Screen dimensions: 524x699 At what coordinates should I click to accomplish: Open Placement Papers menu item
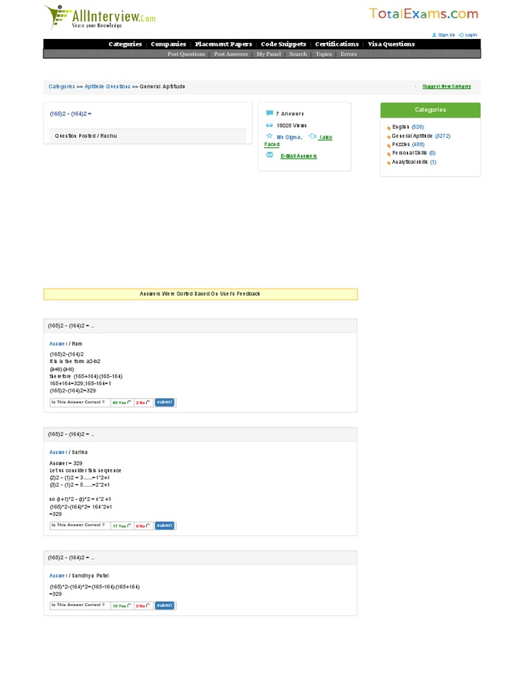click(x=223, y=44)
